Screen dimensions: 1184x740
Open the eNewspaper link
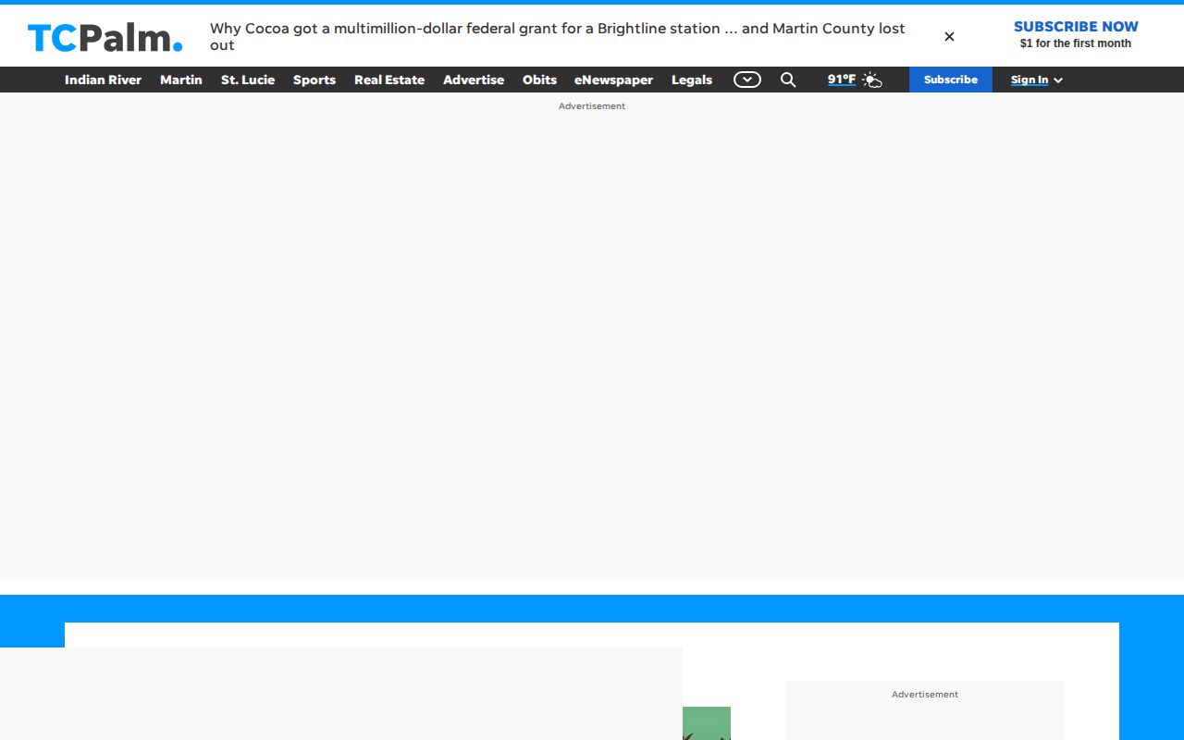coord(613,80)
